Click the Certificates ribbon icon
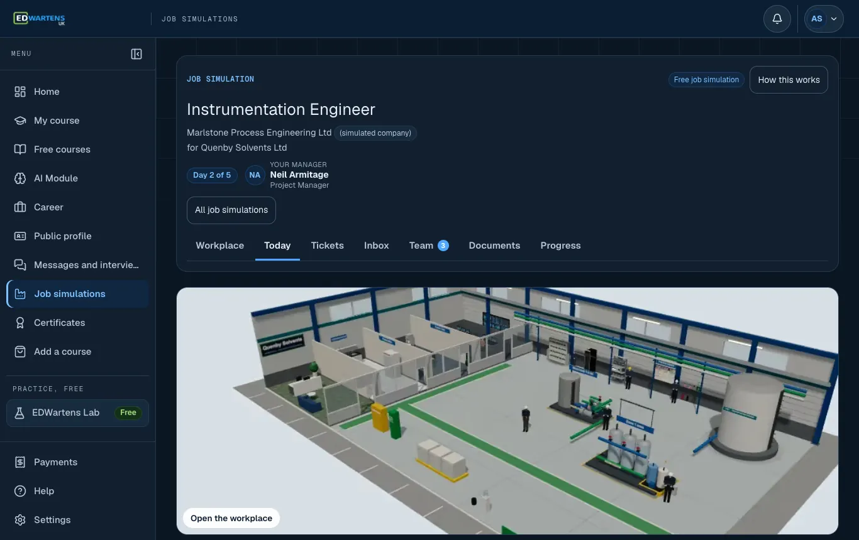859x540 pixels. click(x=20, y=323)
